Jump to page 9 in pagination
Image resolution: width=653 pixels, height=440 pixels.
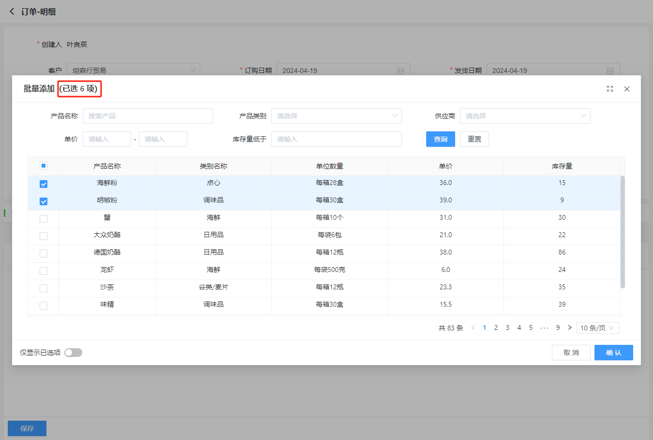(558, 328)
